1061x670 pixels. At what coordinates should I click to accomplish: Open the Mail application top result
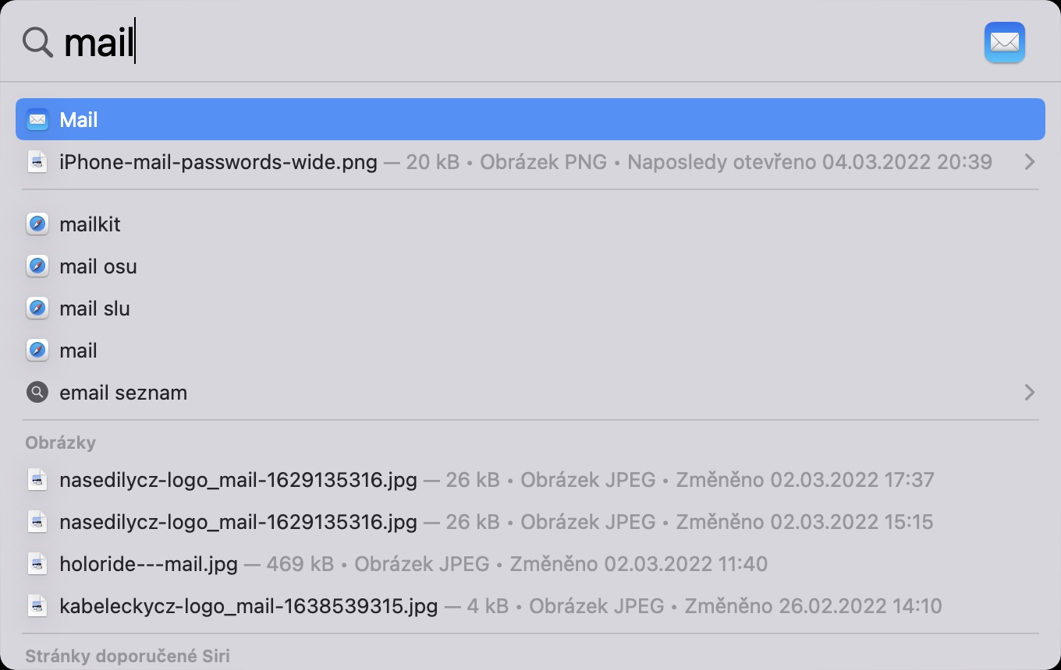530,120
